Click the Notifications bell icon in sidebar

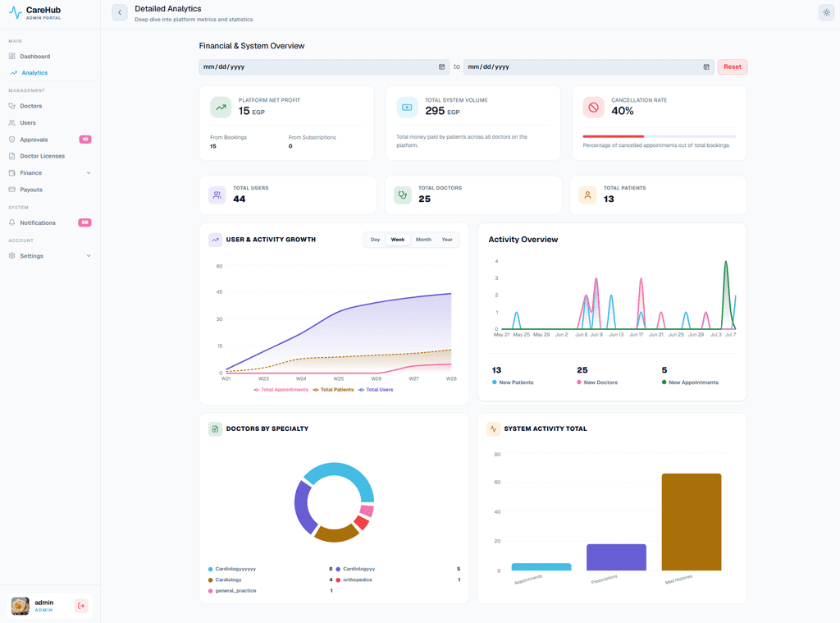pyautogui.click(x=11, y=222)
